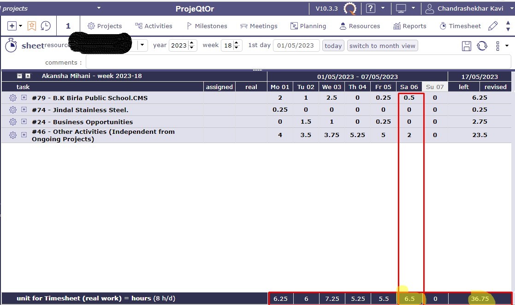Open the Planning menu
The width and height of the screenshot is (515, 305).
tap(308, 26)
